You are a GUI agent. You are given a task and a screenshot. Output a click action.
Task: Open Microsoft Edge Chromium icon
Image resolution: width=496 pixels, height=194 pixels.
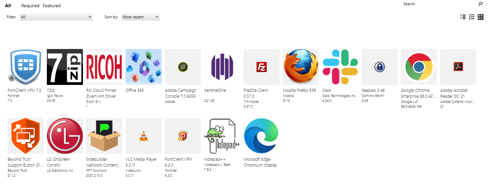[262, 136]
